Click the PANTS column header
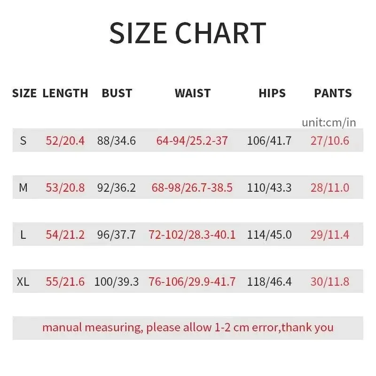 click(333, 93)
